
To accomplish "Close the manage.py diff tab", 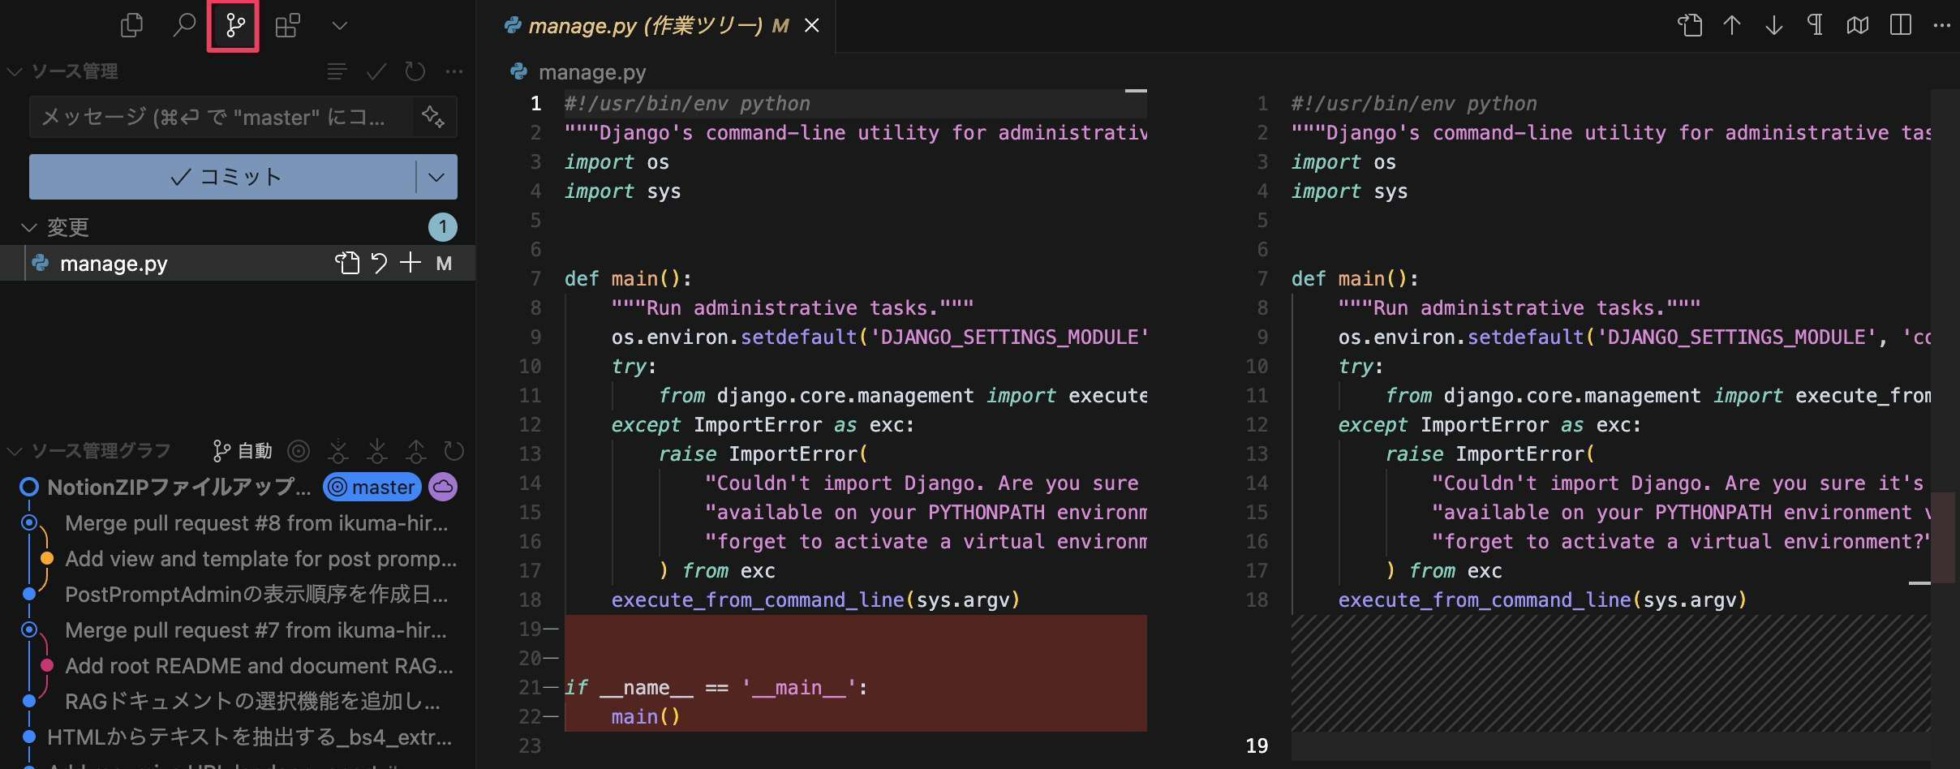I will pyautogui.click(x=811, y=26).
